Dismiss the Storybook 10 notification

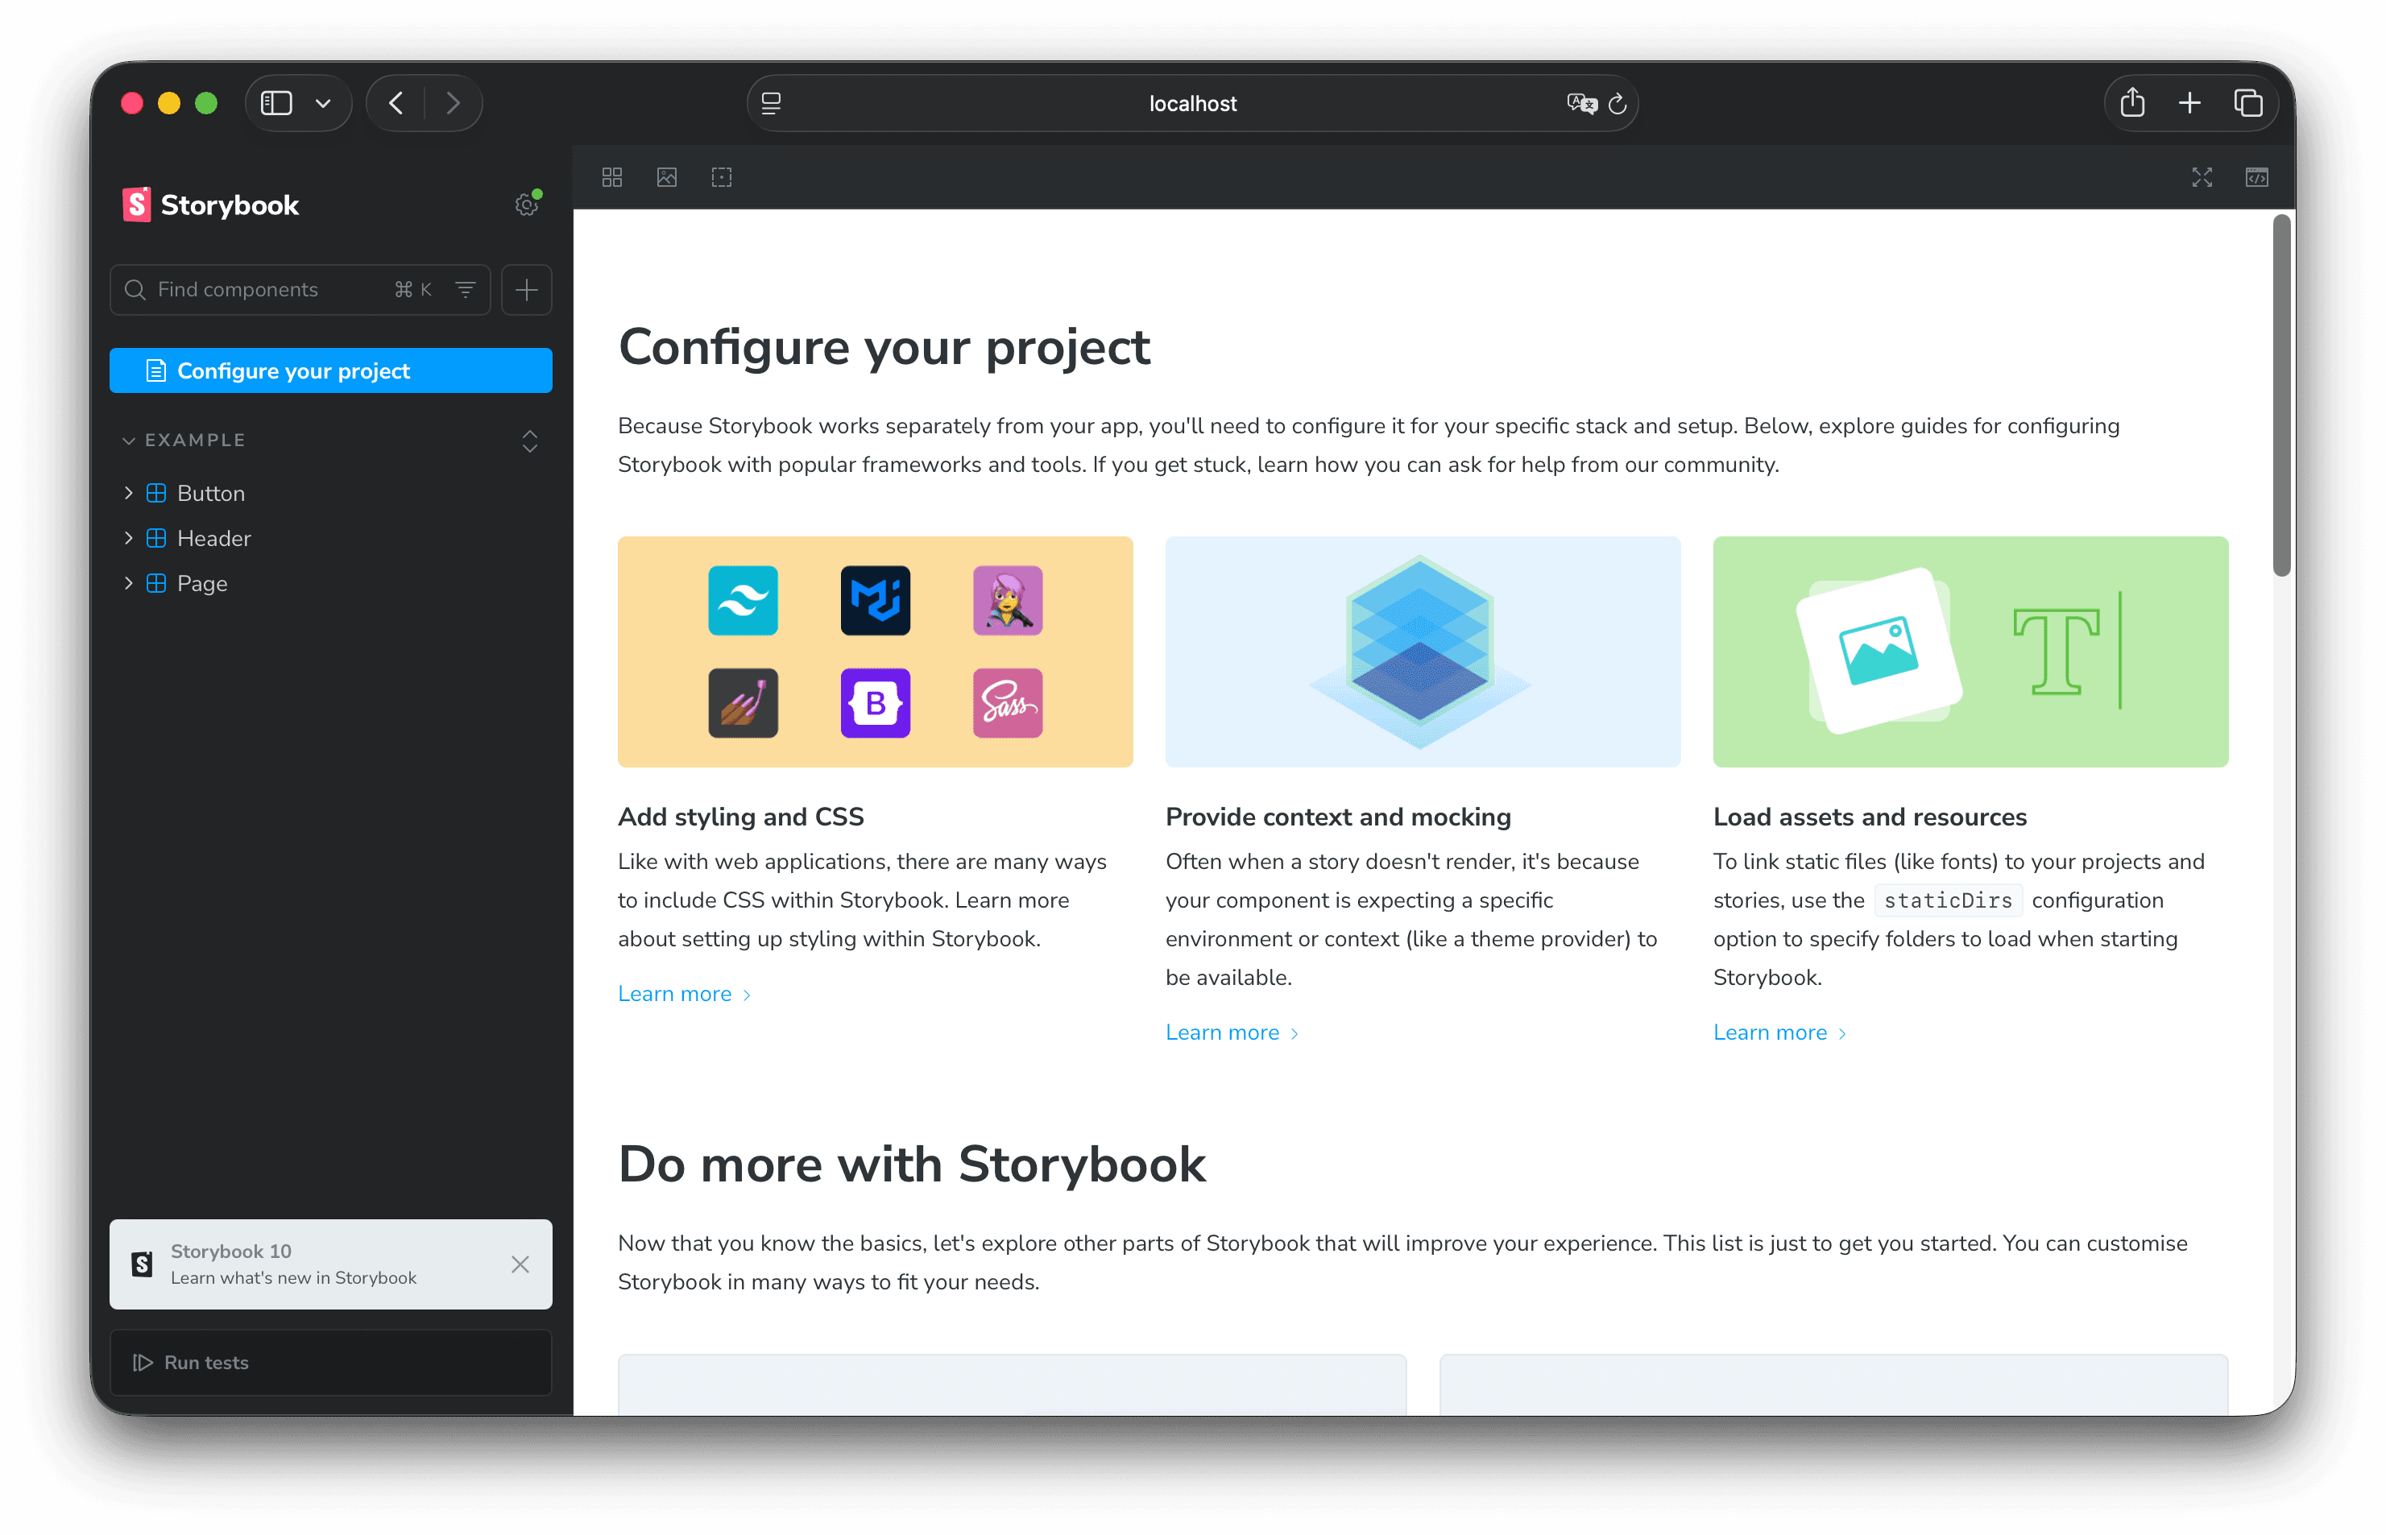[x=520, y=1264]
